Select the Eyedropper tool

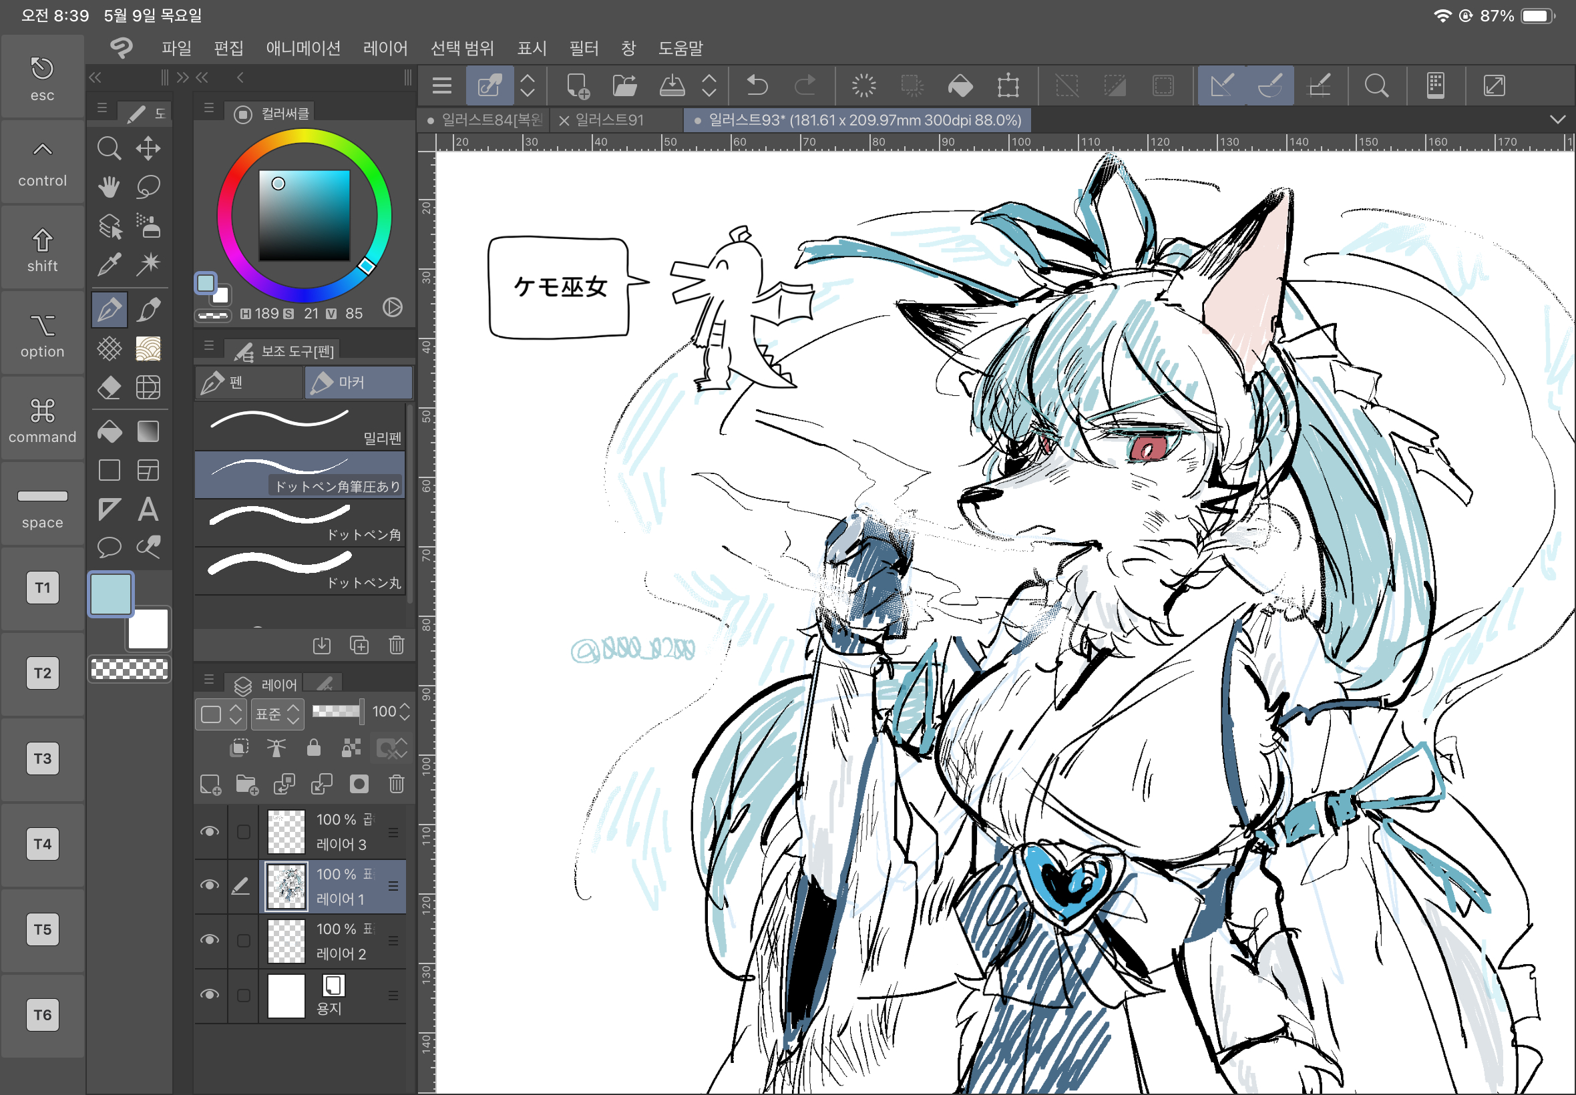click(x=109, y=264)
